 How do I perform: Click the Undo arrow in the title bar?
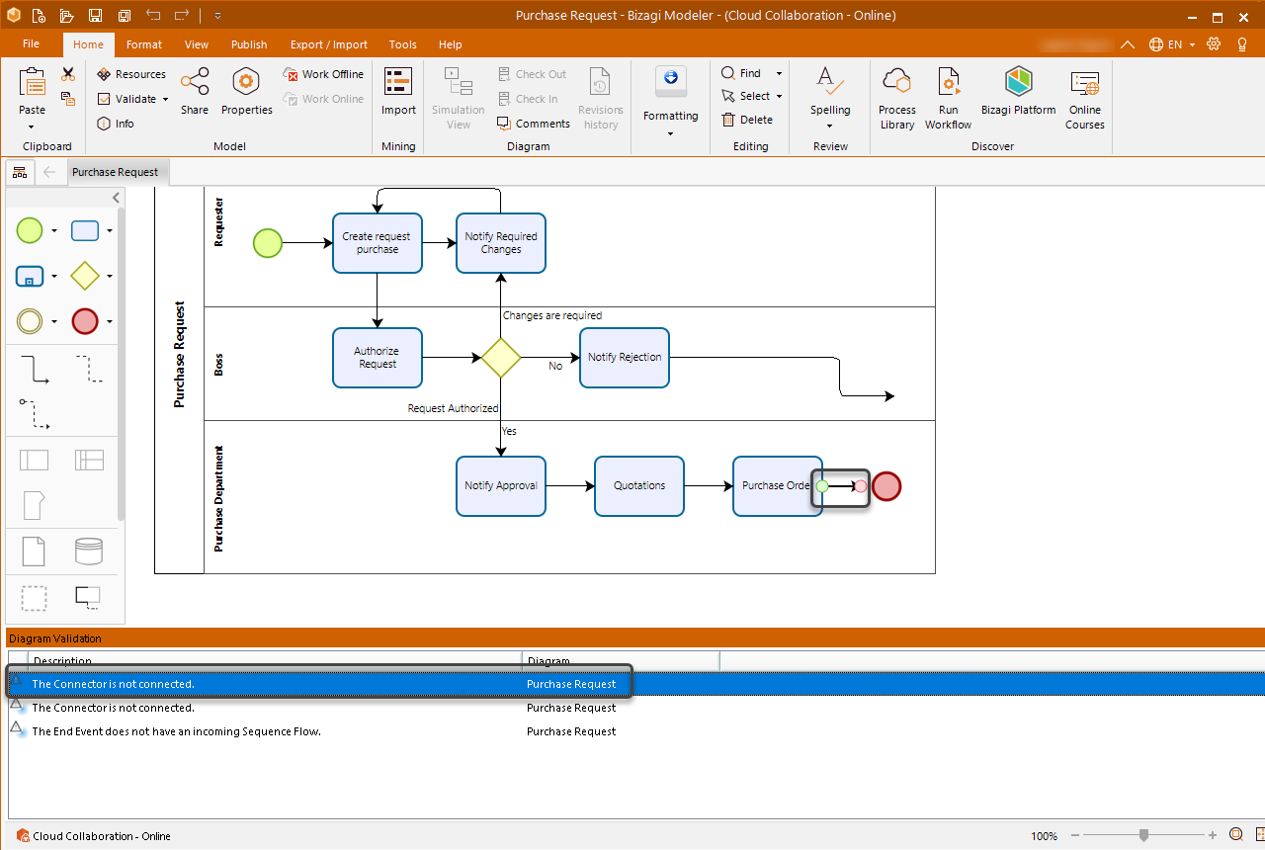tap(153, 15)
